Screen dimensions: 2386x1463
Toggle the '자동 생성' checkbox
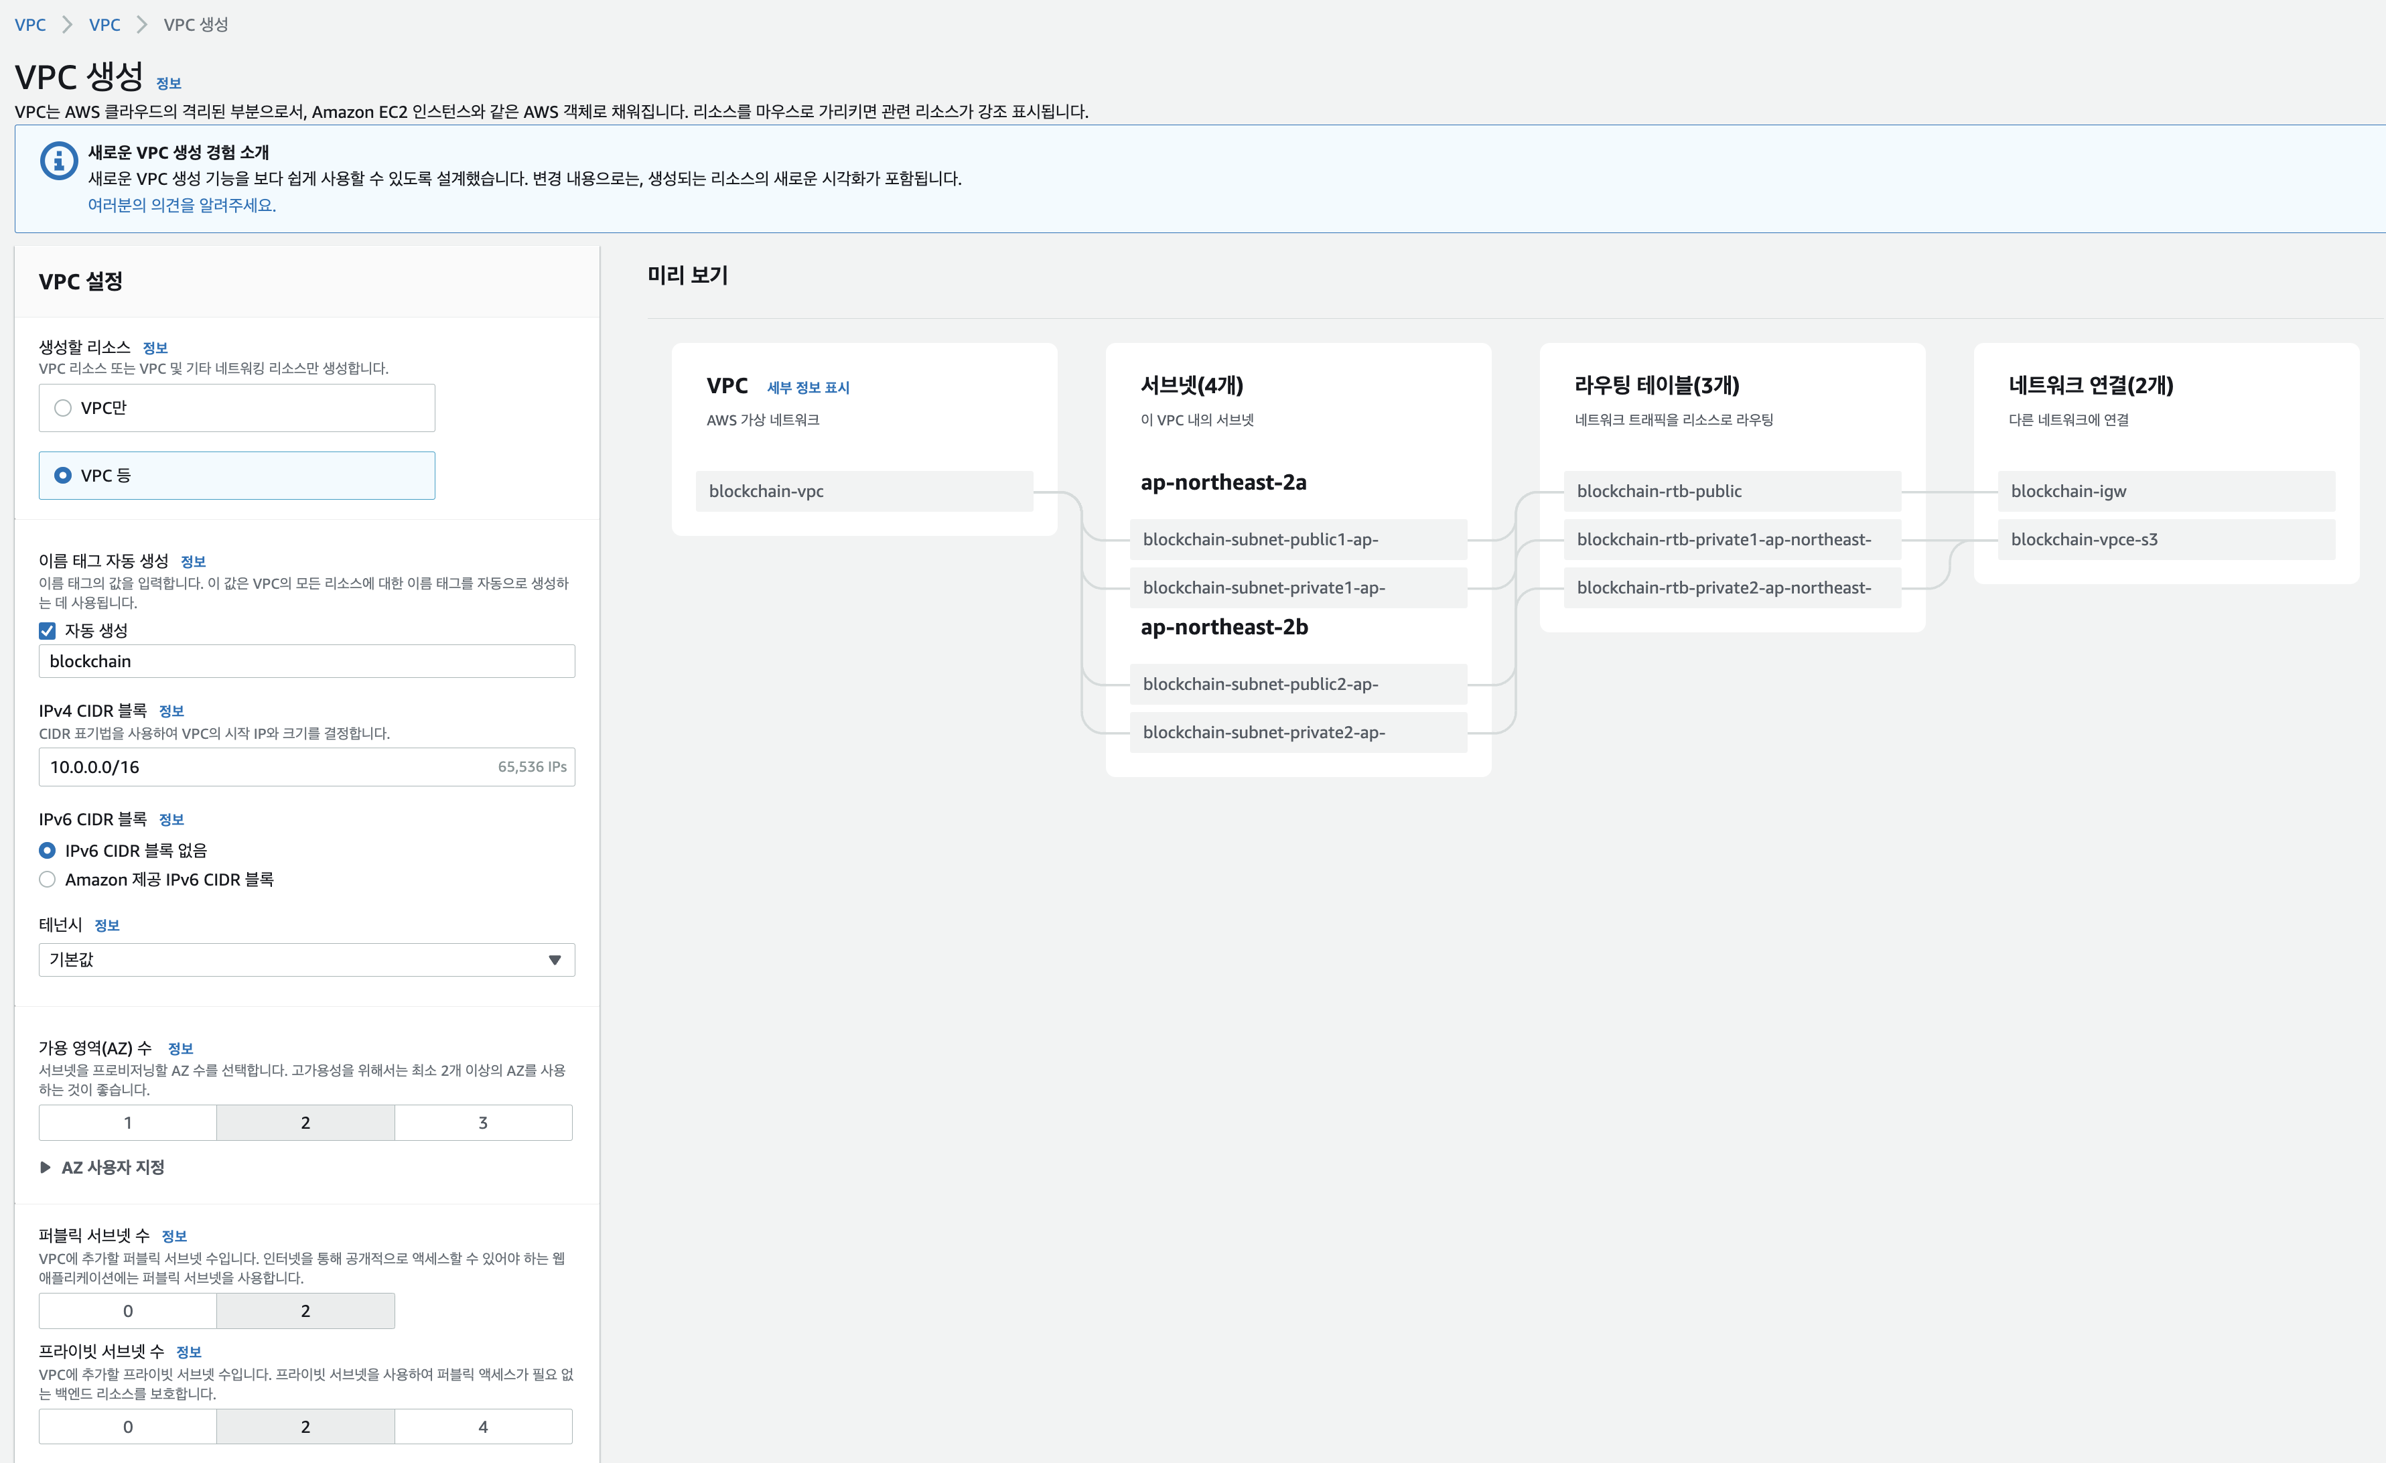[x=48, y=630]
